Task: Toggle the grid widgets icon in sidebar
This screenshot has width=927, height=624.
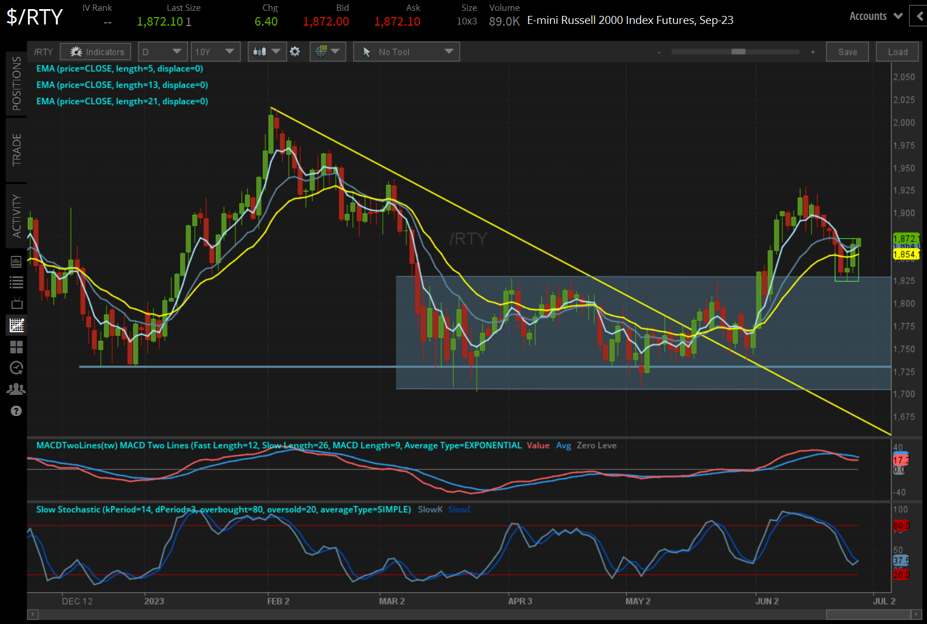Action: coord(16,347)
